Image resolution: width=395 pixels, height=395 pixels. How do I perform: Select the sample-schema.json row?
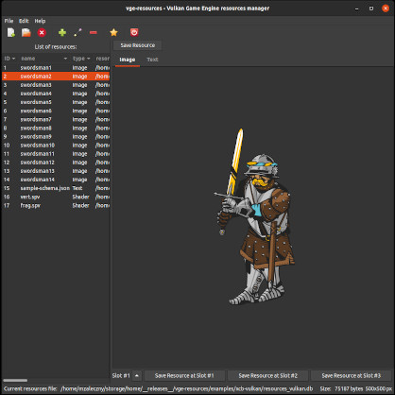click(56, 188)
